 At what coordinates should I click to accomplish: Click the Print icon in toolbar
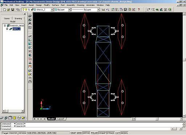(x=18, y=9)
